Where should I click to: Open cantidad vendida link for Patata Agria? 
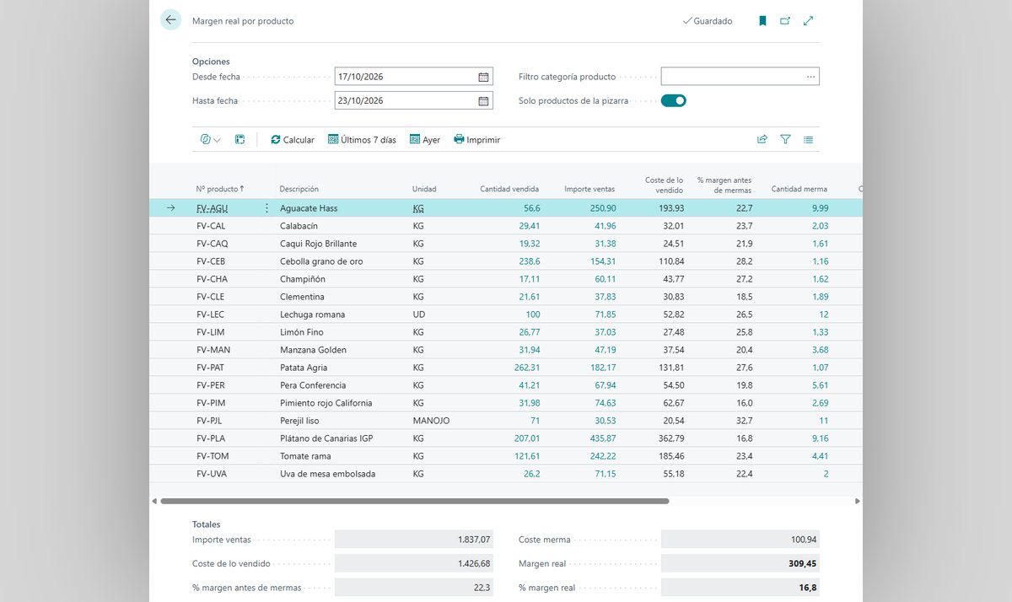pyautogui.click(x=526, y=368)
